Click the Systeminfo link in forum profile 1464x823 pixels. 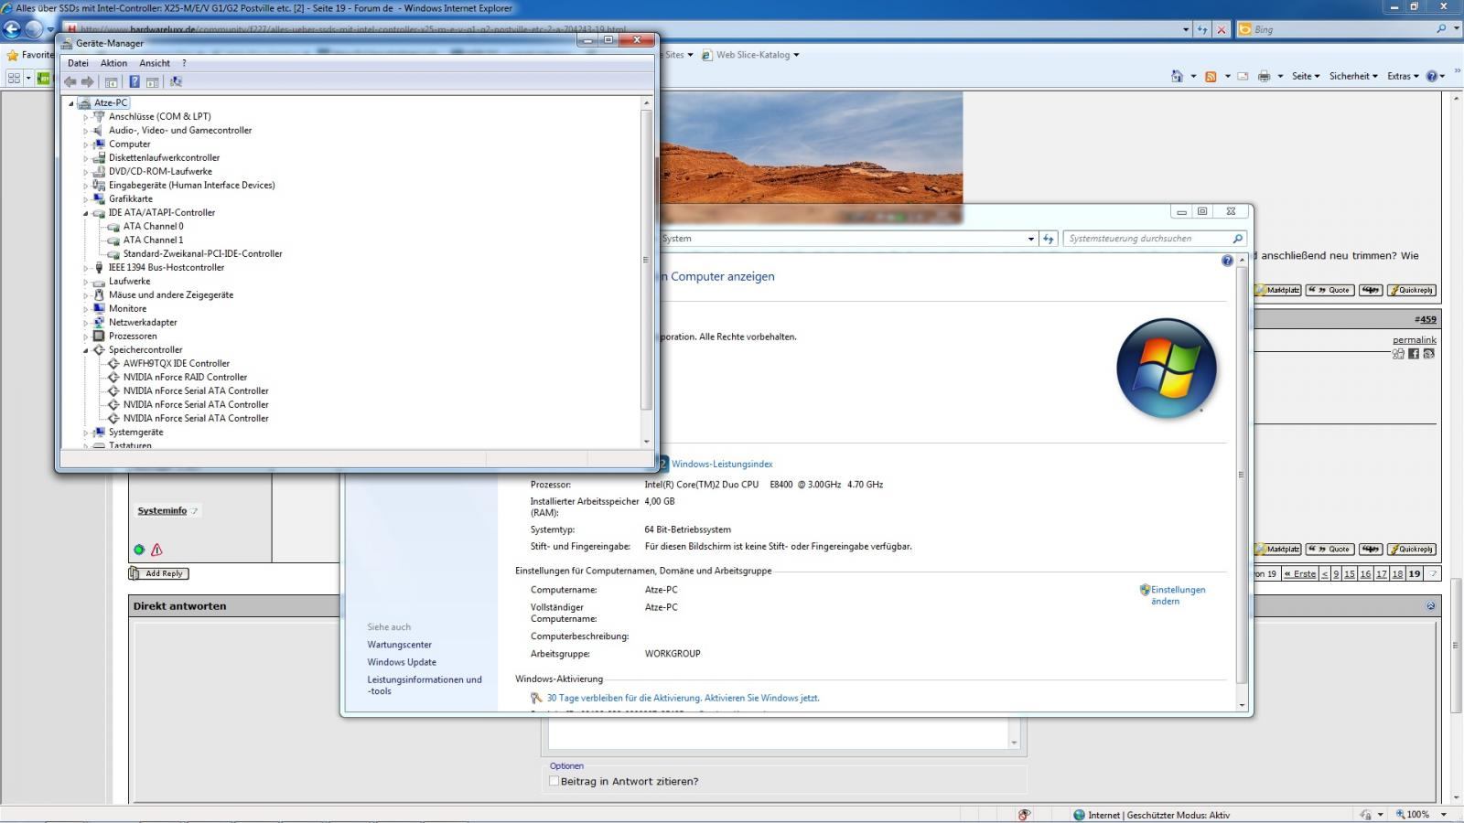[x=162, y=510]
